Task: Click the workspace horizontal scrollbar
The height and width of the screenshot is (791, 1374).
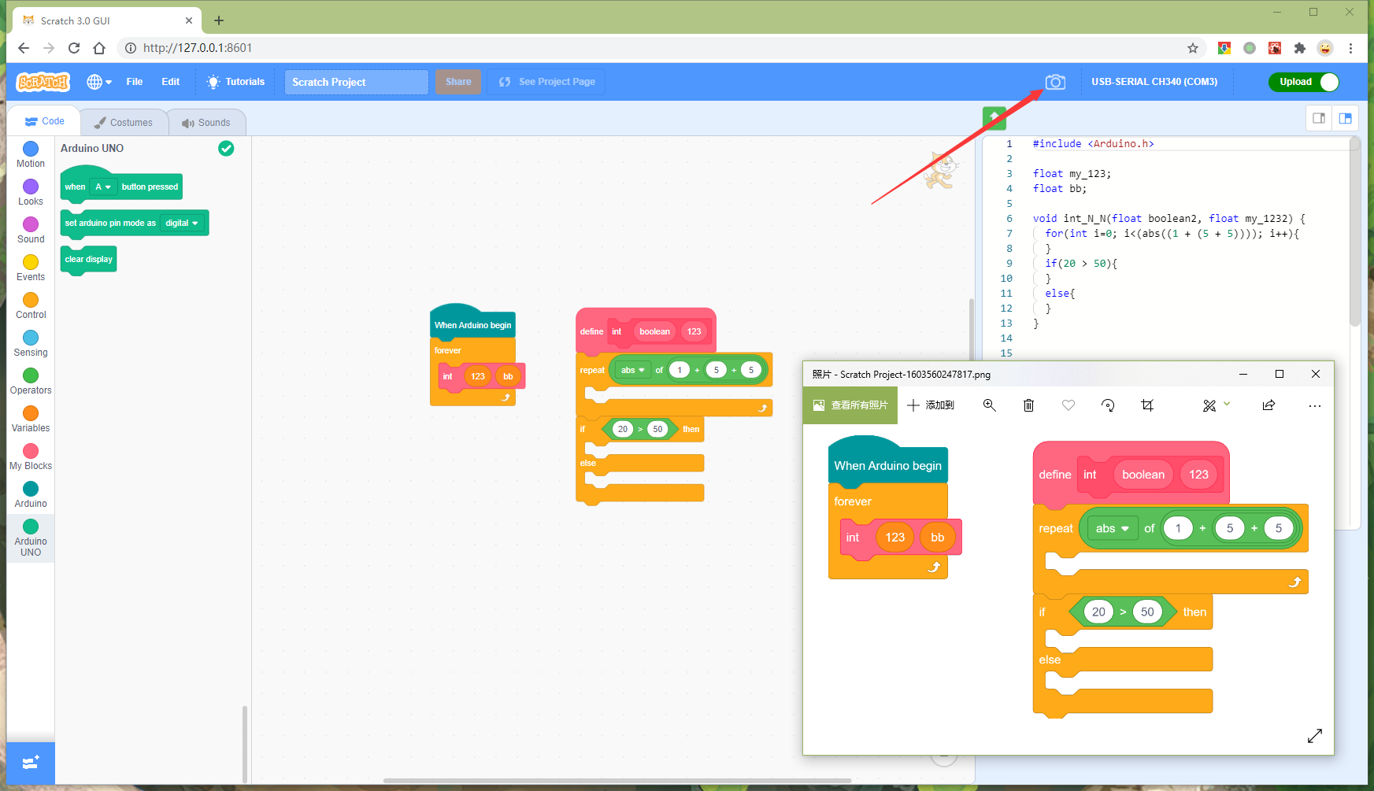Action: (617, 781)
